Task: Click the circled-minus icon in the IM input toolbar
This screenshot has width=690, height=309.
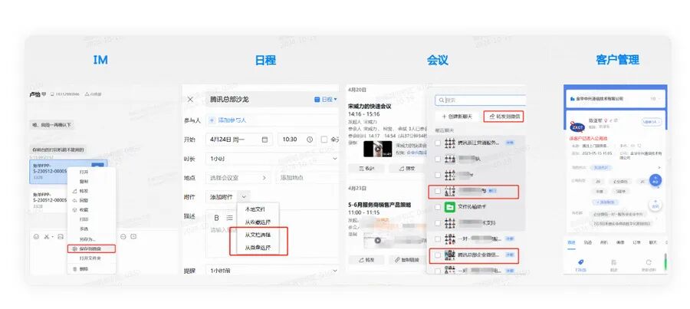Action: [x=123, y=237]
